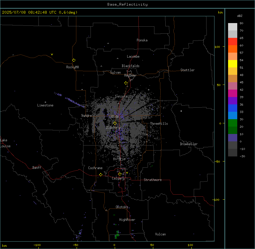
Task: Click the km label at bottom-left axis
Action: (x=4, y=245)
